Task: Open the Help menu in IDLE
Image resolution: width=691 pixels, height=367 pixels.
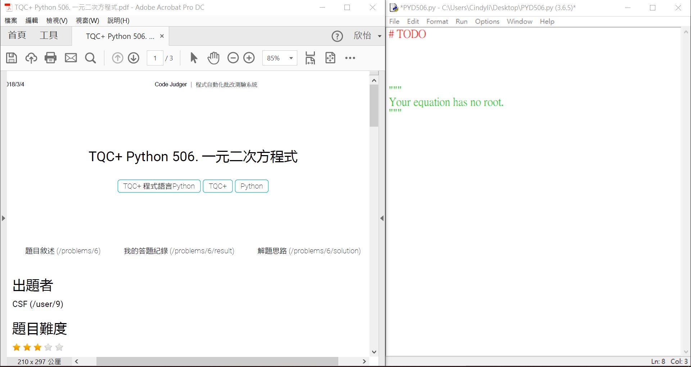Action: click(x=547, y=21)
